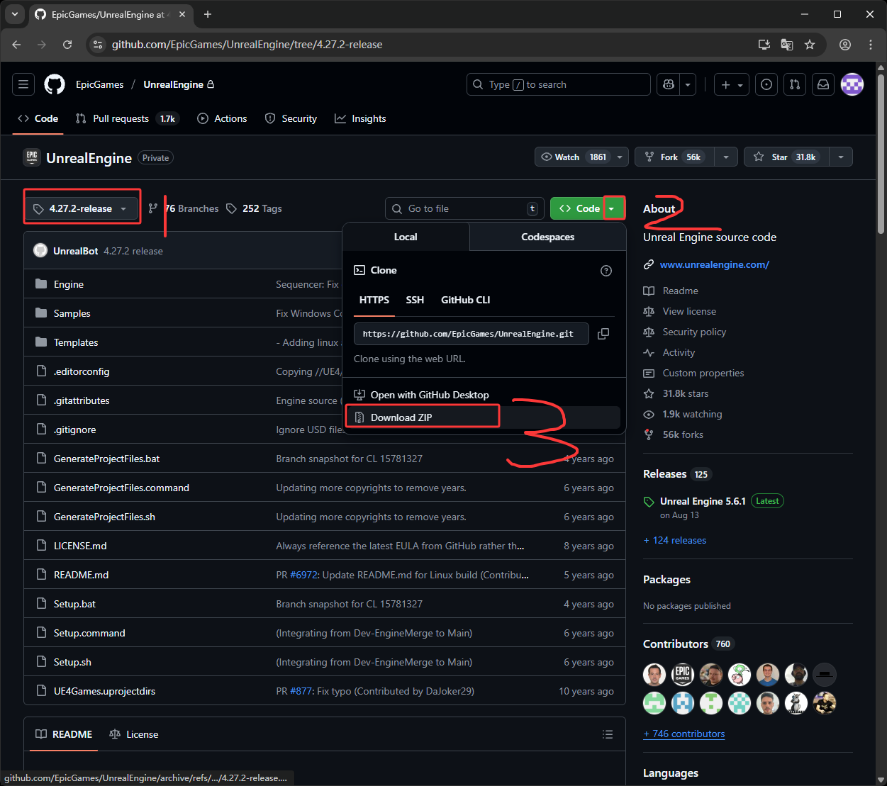Screen dimensions: 887x786
Task: Switch to the Code tab
Action: [x=38, y=118]
